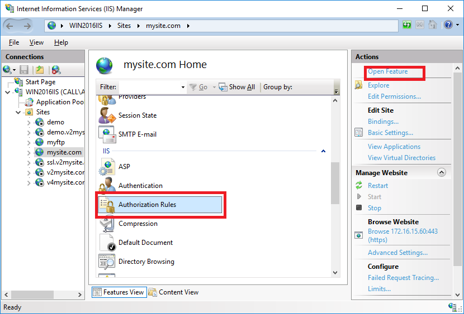This screenshot has height=314, width=464.
Task: Collapse the WIN2016IIS server node
Action: 8,93
